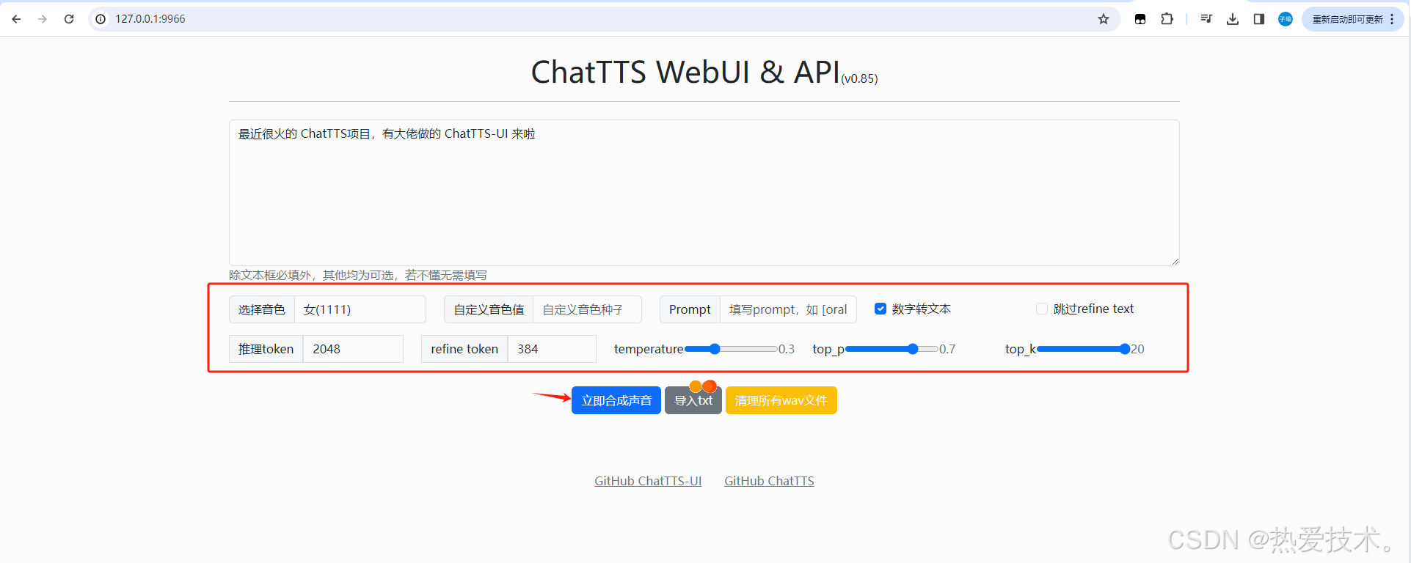This screenshot has width=1411, height=563.
Task: Open the profile avatar icon
Action: point(1286,19)
